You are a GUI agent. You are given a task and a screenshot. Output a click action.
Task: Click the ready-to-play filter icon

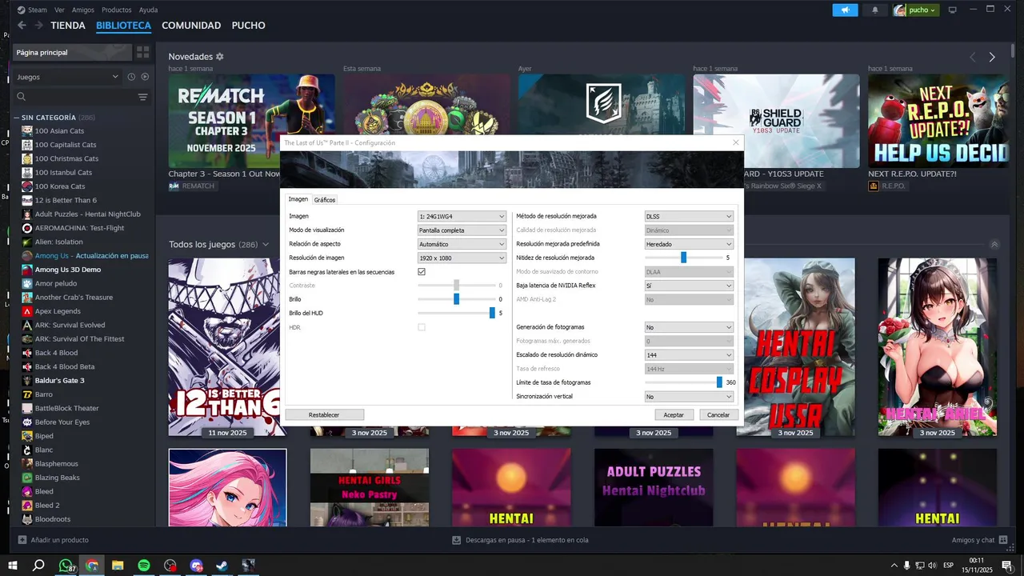pyautogui.click(x=145, y=77)
